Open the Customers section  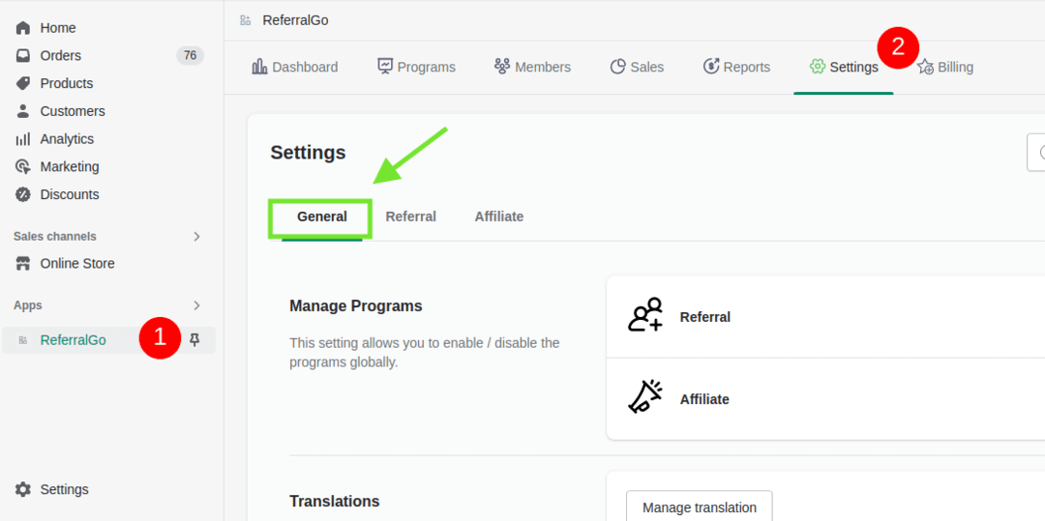click(72, 111)
